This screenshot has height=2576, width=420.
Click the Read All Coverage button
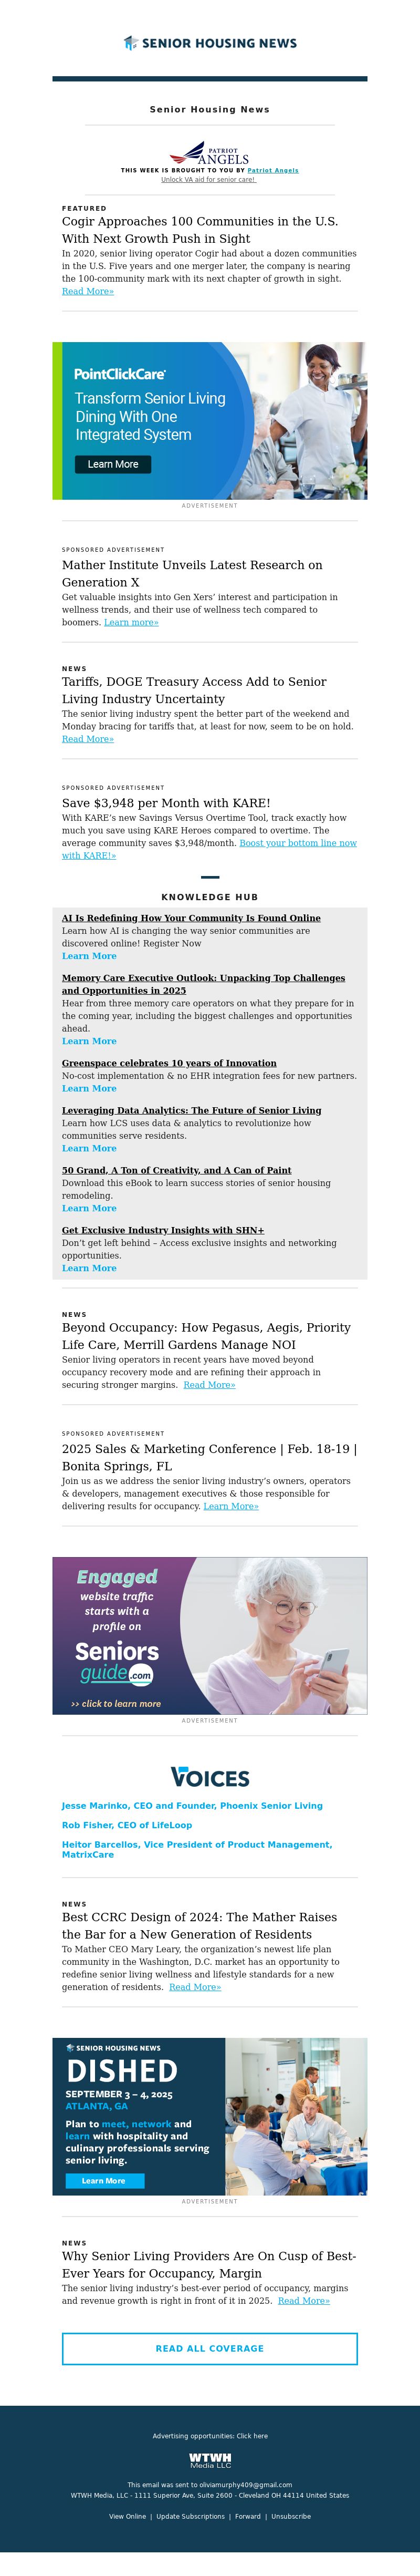click(x=210, y=2348)
